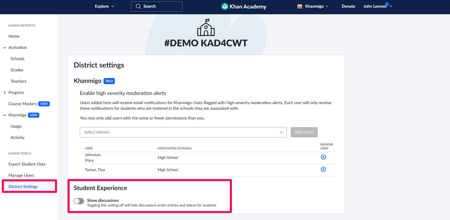This screenshot has height=220, width=450.
Task: Open Course Mastery report
Action: 23,104
